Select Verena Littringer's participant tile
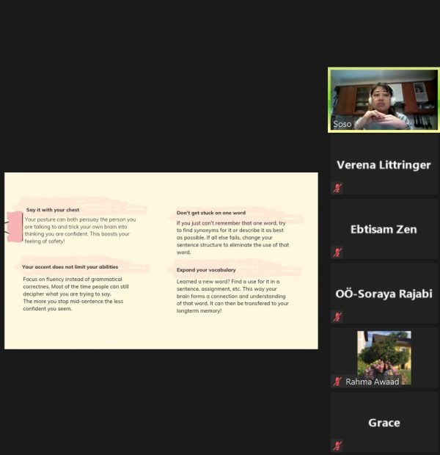 [x=384, y=165]
